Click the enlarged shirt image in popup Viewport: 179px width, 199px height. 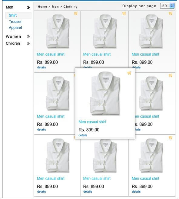(105, 94)
